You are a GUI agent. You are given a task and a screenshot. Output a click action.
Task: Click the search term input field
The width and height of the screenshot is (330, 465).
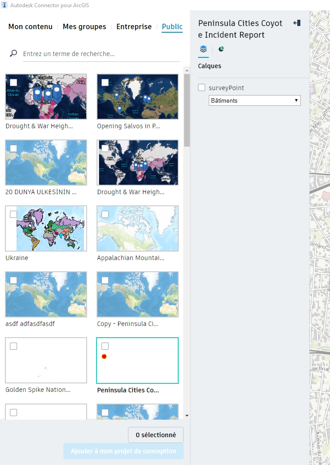pos(101,54)
